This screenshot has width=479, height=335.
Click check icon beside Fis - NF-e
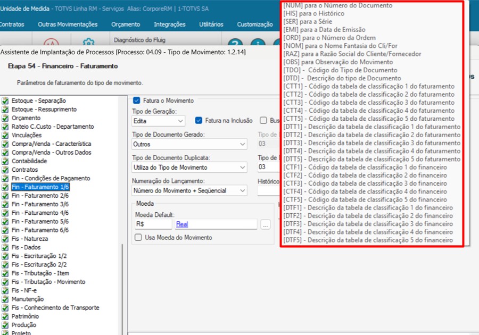click(5, 290)
